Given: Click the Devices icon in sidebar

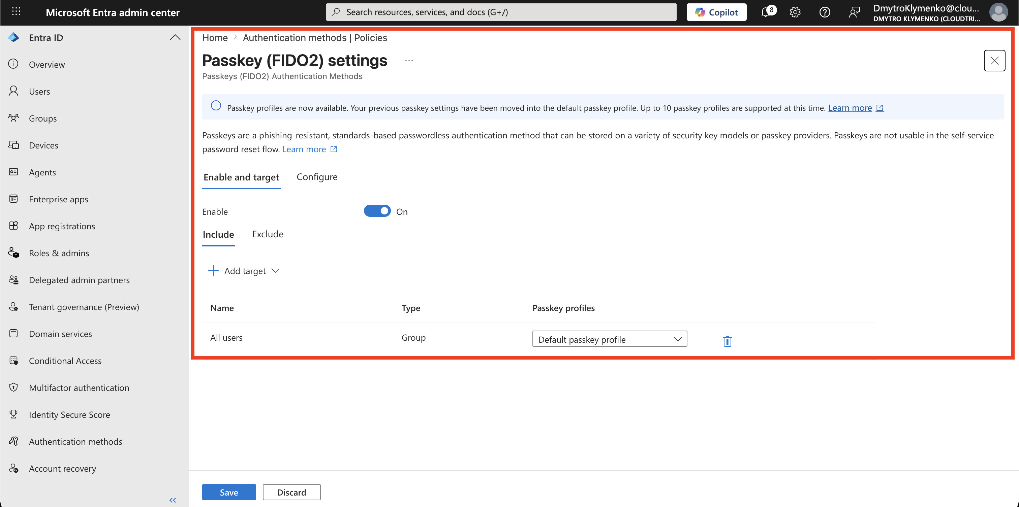Looking at the screenshot, I should pos(13,145).
